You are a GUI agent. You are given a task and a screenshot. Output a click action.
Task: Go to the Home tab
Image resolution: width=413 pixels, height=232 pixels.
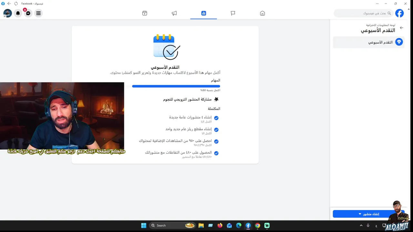click(x=262, y=13)
